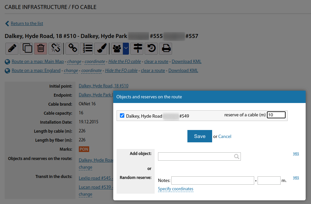The height and width of the screenshot is (204, 311).
Task: Click the paintbrush icon
Action: (x=101, y=49)
